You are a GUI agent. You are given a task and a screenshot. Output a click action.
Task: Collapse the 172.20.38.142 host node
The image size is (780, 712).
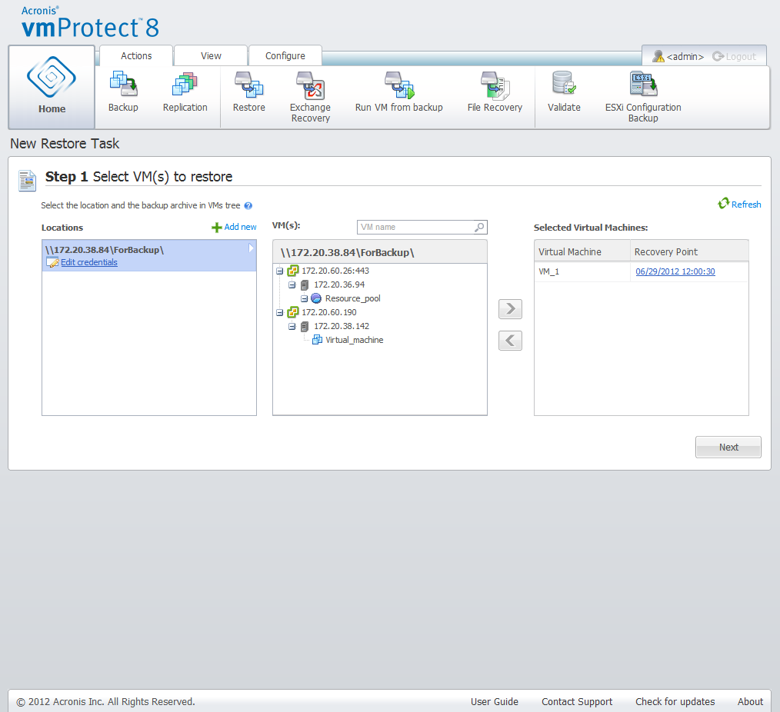pos(292,327)
